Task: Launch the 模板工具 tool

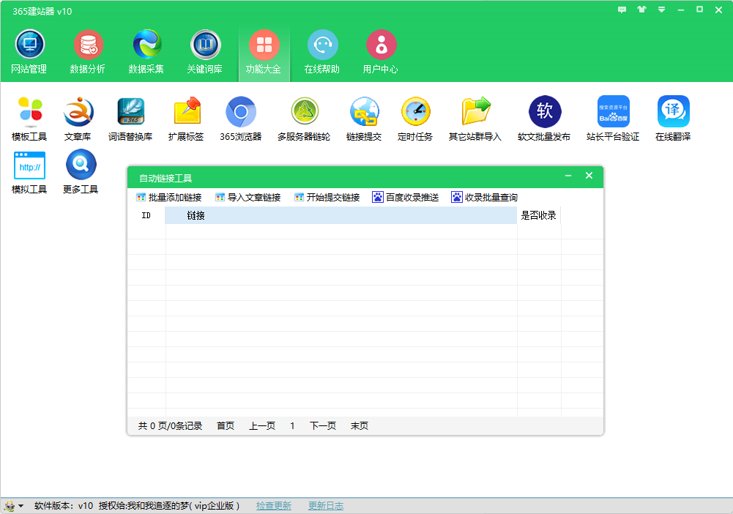Action: pos(29,119)
